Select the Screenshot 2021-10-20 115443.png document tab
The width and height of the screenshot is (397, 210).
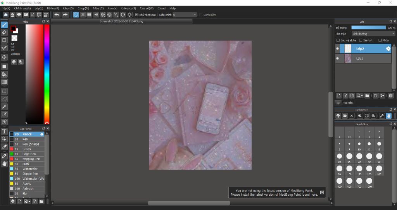pyautogui.click(x=121, y=22)
